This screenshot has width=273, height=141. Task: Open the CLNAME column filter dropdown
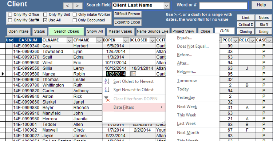coord(70,40)
